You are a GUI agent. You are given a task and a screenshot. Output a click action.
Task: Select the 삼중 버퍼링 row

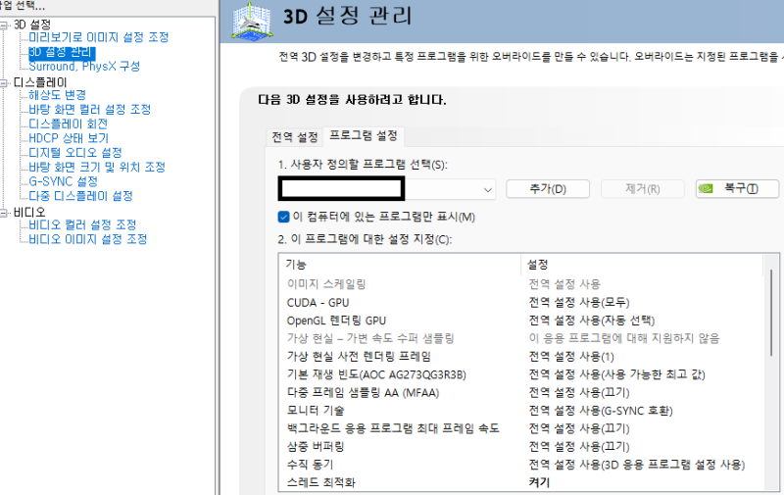point(521,447)
